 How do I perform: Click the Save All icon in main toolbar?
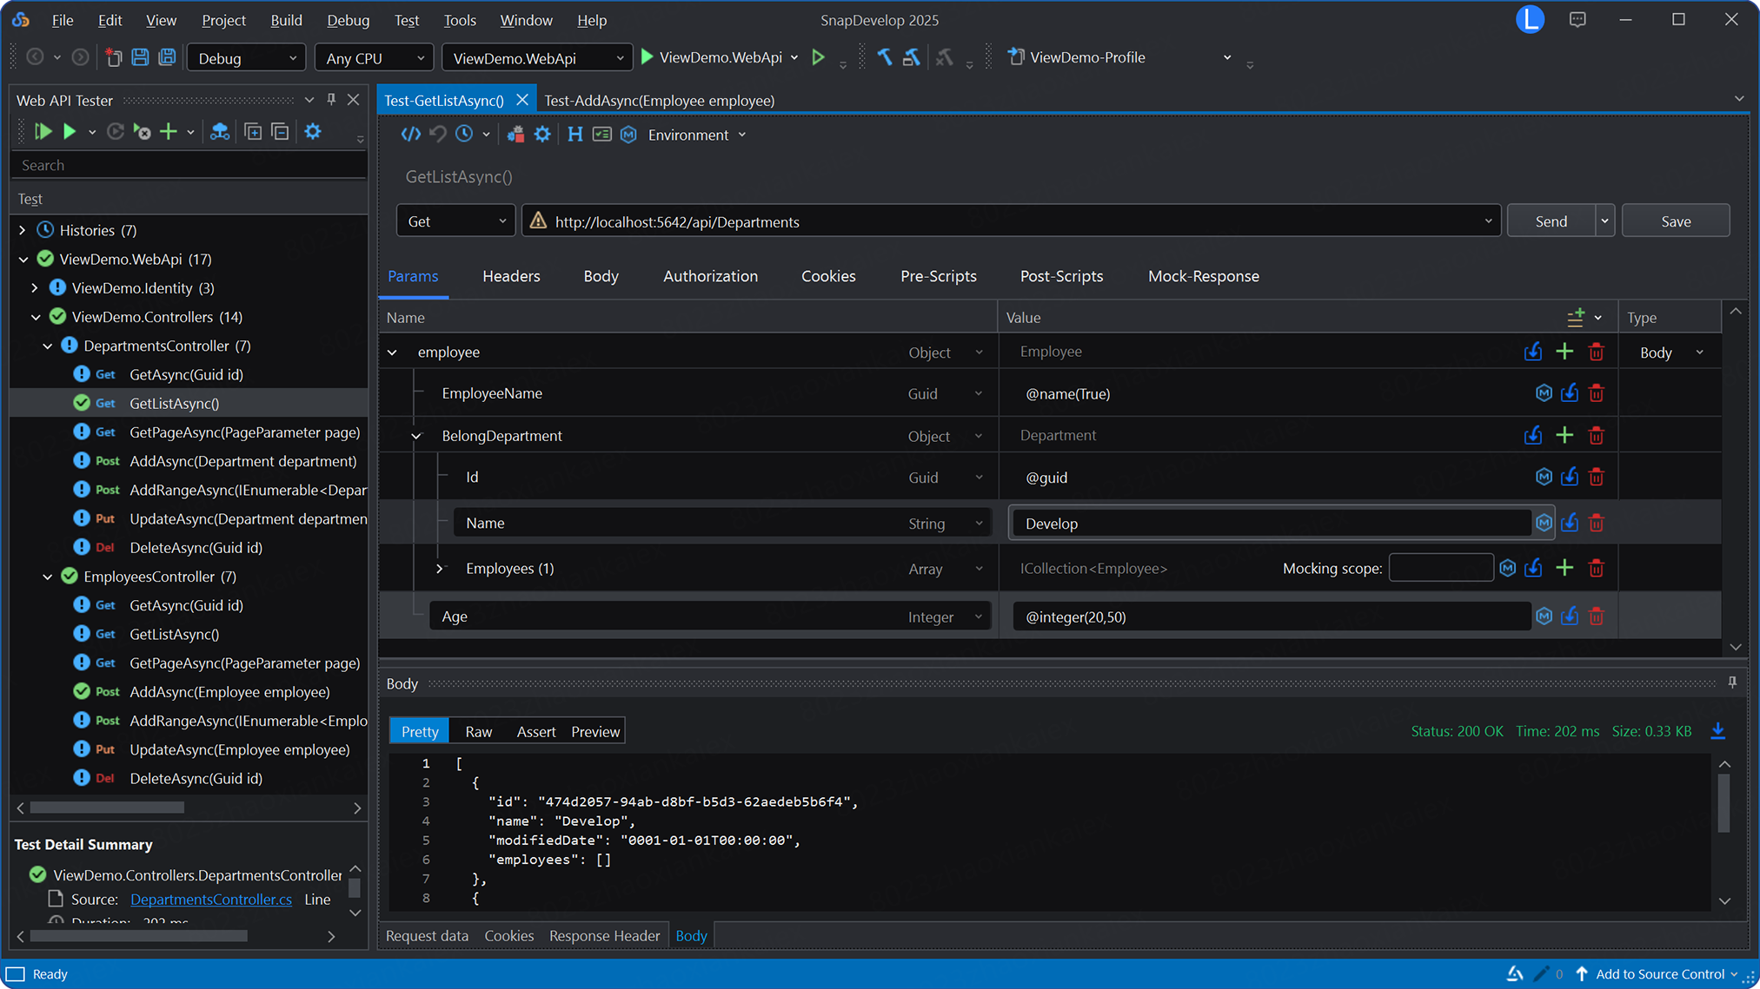[167, 57]
